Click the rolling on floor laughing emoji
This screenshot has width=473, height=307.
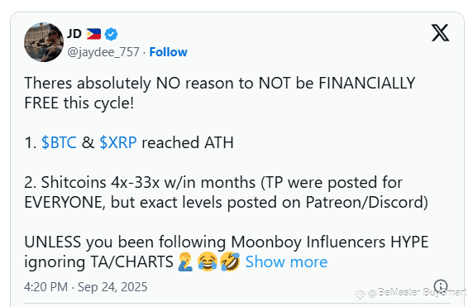[230, 261]
